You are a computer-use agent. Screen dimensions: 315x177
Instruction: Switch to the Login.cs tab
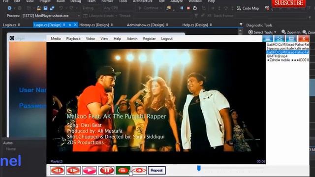[9, 25]
